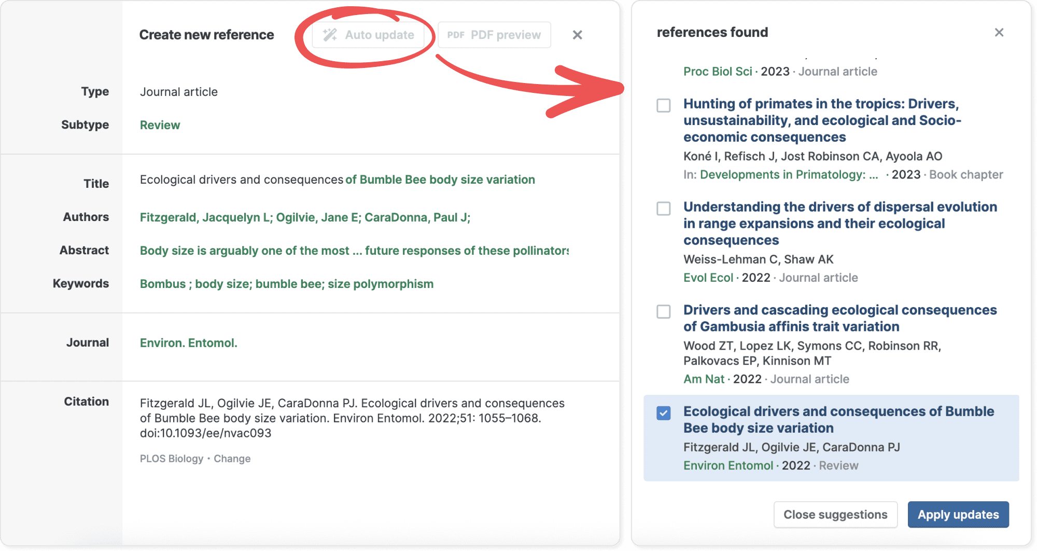Screen dimensions: 1037x551
Task: Click the PDF icon in PDF preview
Action: pos(456,35)
